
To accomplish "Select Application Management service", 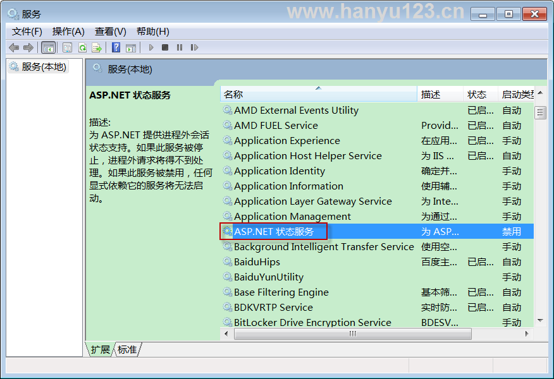I will (x=377, y=217).
